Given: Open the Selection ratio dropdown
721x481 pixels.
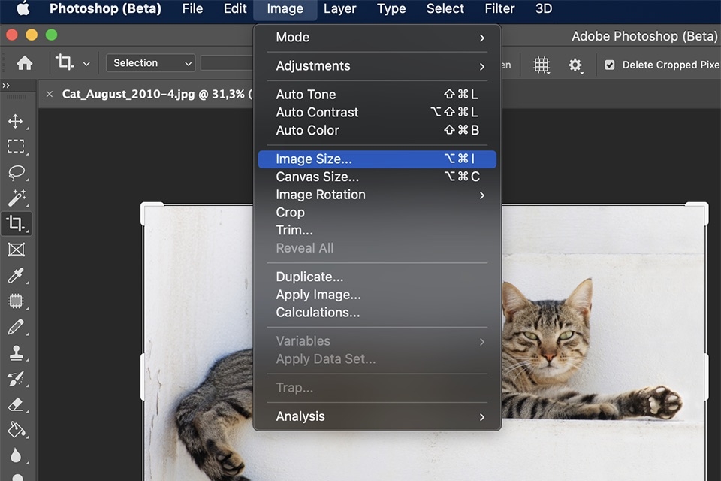Looking at the screenshot, I should point(149,63).
